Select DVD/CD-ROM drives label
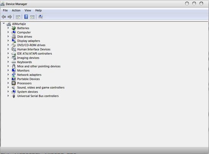This screenshot has width=209, height=154. pos(31,45)
